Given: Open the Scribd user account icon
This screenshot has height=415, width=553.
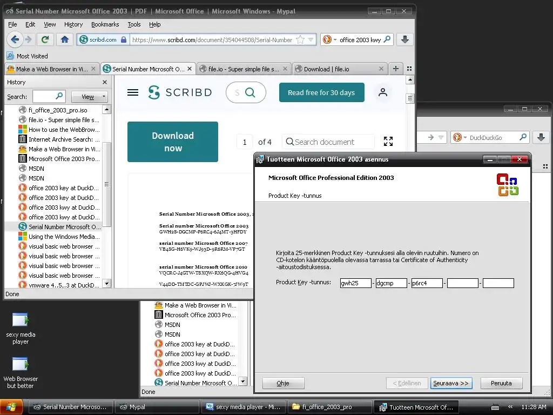Looking at the screenshot, I should (383, 92).
